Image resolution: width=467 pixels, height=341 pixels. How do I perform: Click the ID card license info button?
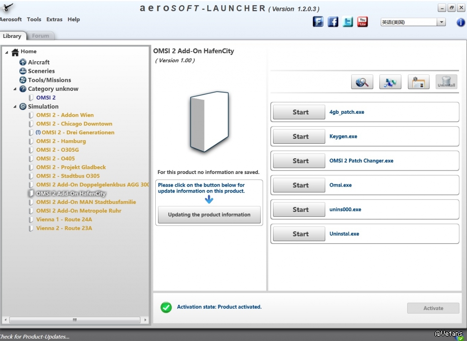click(419, 82)
